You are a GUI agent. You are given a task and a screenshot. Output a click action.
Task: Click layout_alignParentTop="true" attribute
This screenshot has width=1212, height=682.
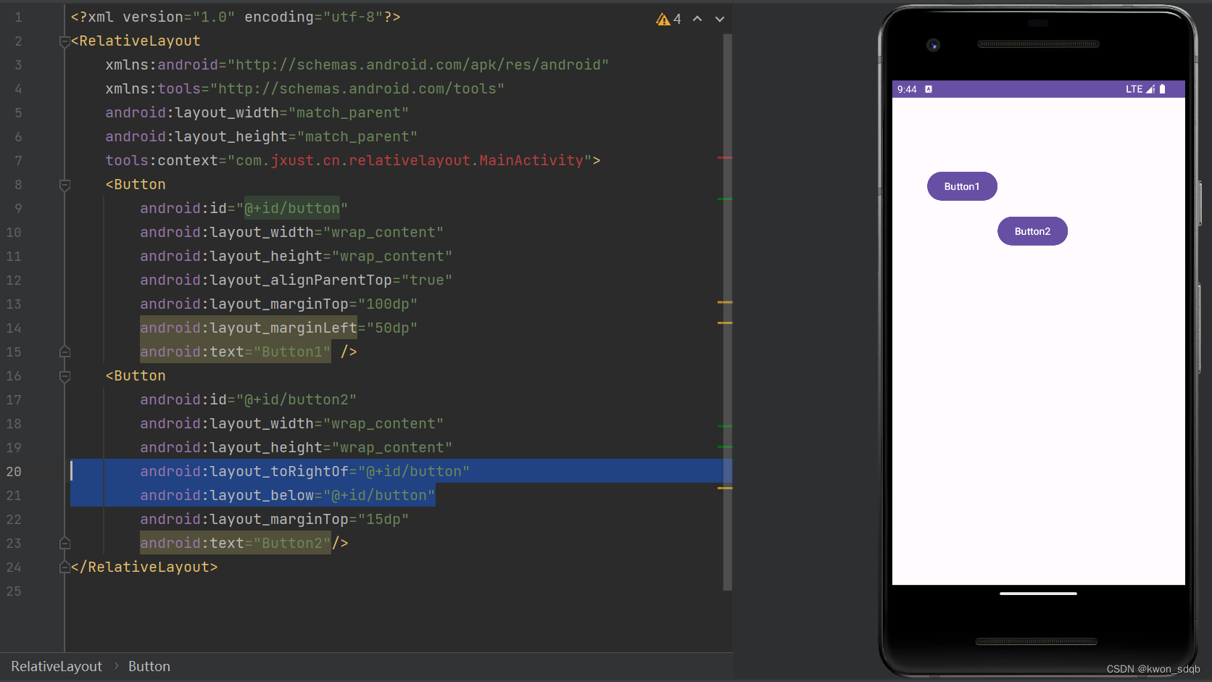point(296,280)
